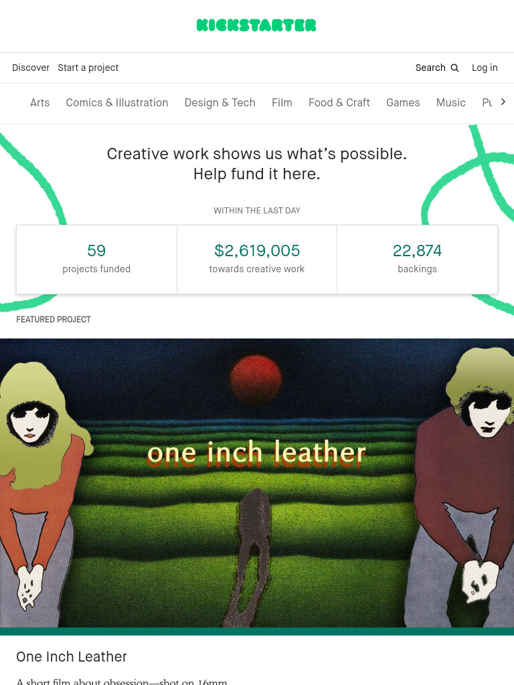
Task: Click the Search text button
Action: (x=430, y=68)
